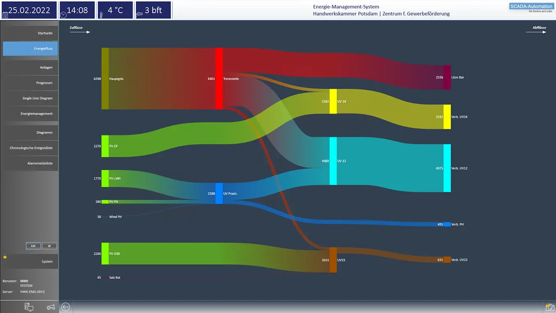556x313 pixels.
Task: Select the green PV LMH source bar
Action: (105, 179)
